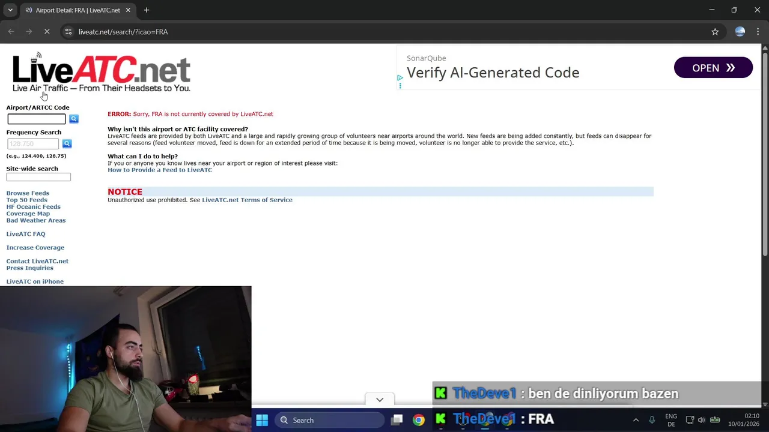Open site information icon in address bar
Image resolution: width=769 pixels, height=432 pixels.
click(68, 32)
